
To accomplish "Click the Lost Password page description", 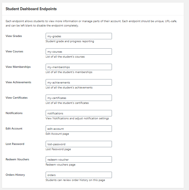I will 58,149.
